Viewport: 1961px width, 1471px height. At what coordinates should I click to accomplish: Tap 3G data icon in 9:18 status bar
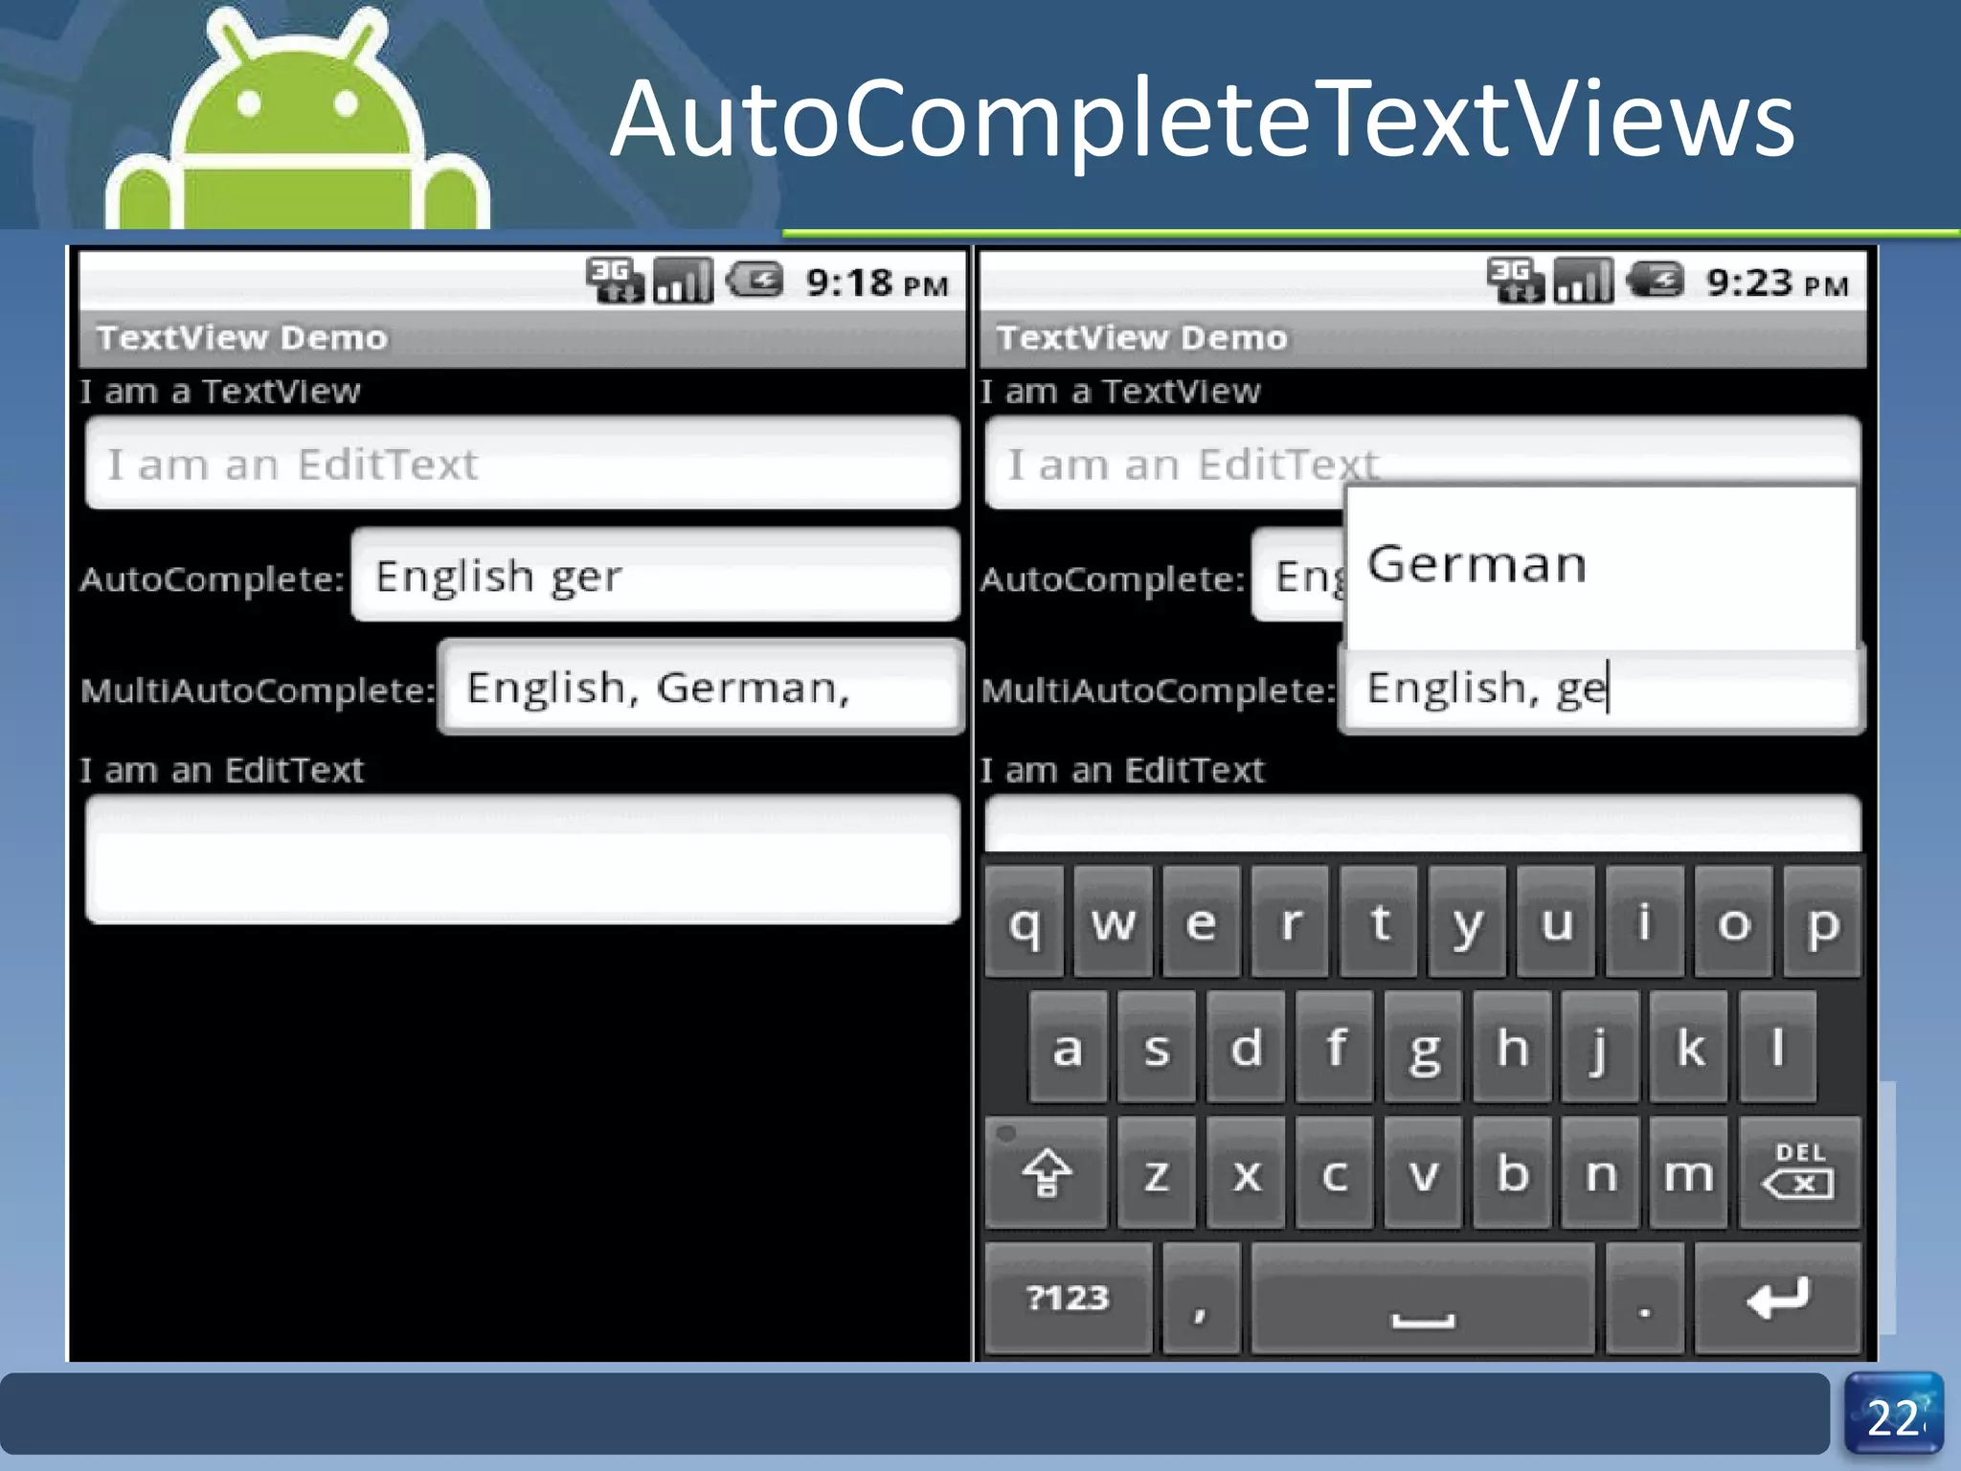click(x=614, y=281)
